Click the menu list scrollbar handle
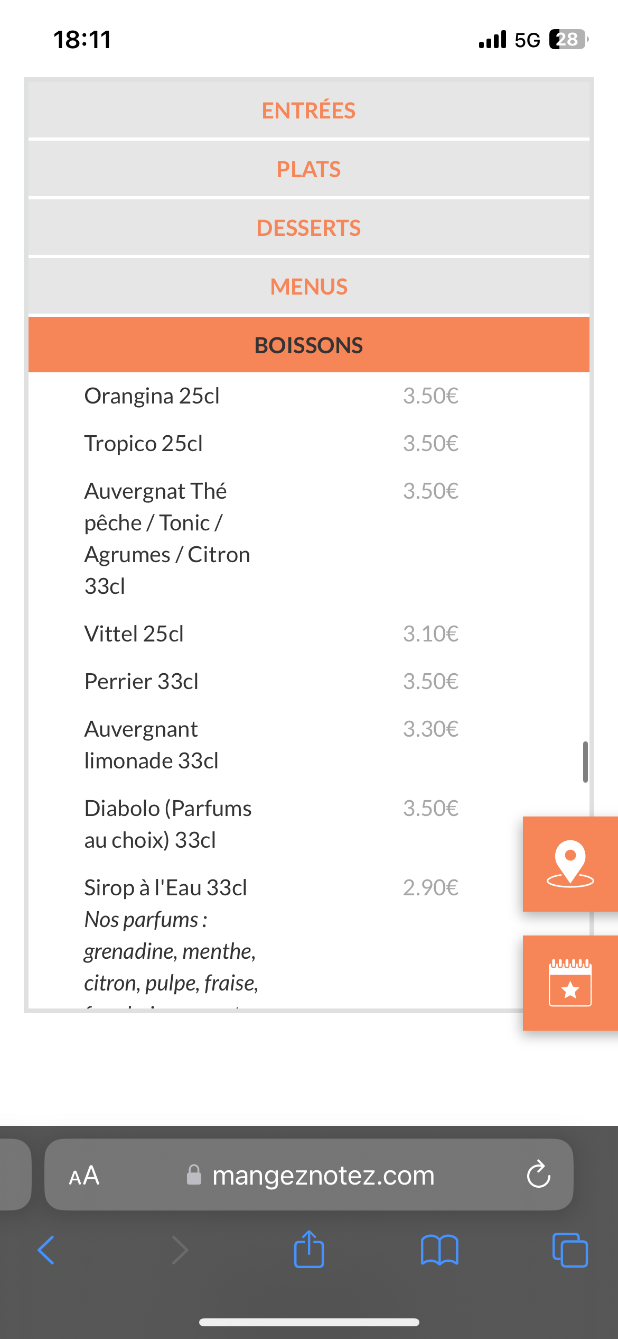This screenshot has width=618, height=1339. [x=585, y=762]
